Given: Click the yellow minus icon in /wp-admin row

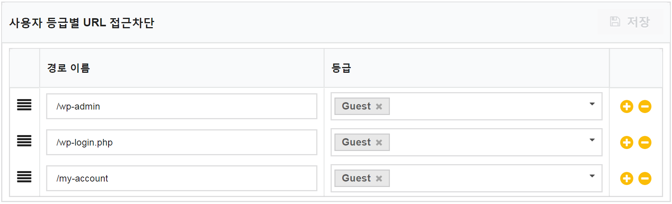Looking at the screenshot, I should pos(645,106).
